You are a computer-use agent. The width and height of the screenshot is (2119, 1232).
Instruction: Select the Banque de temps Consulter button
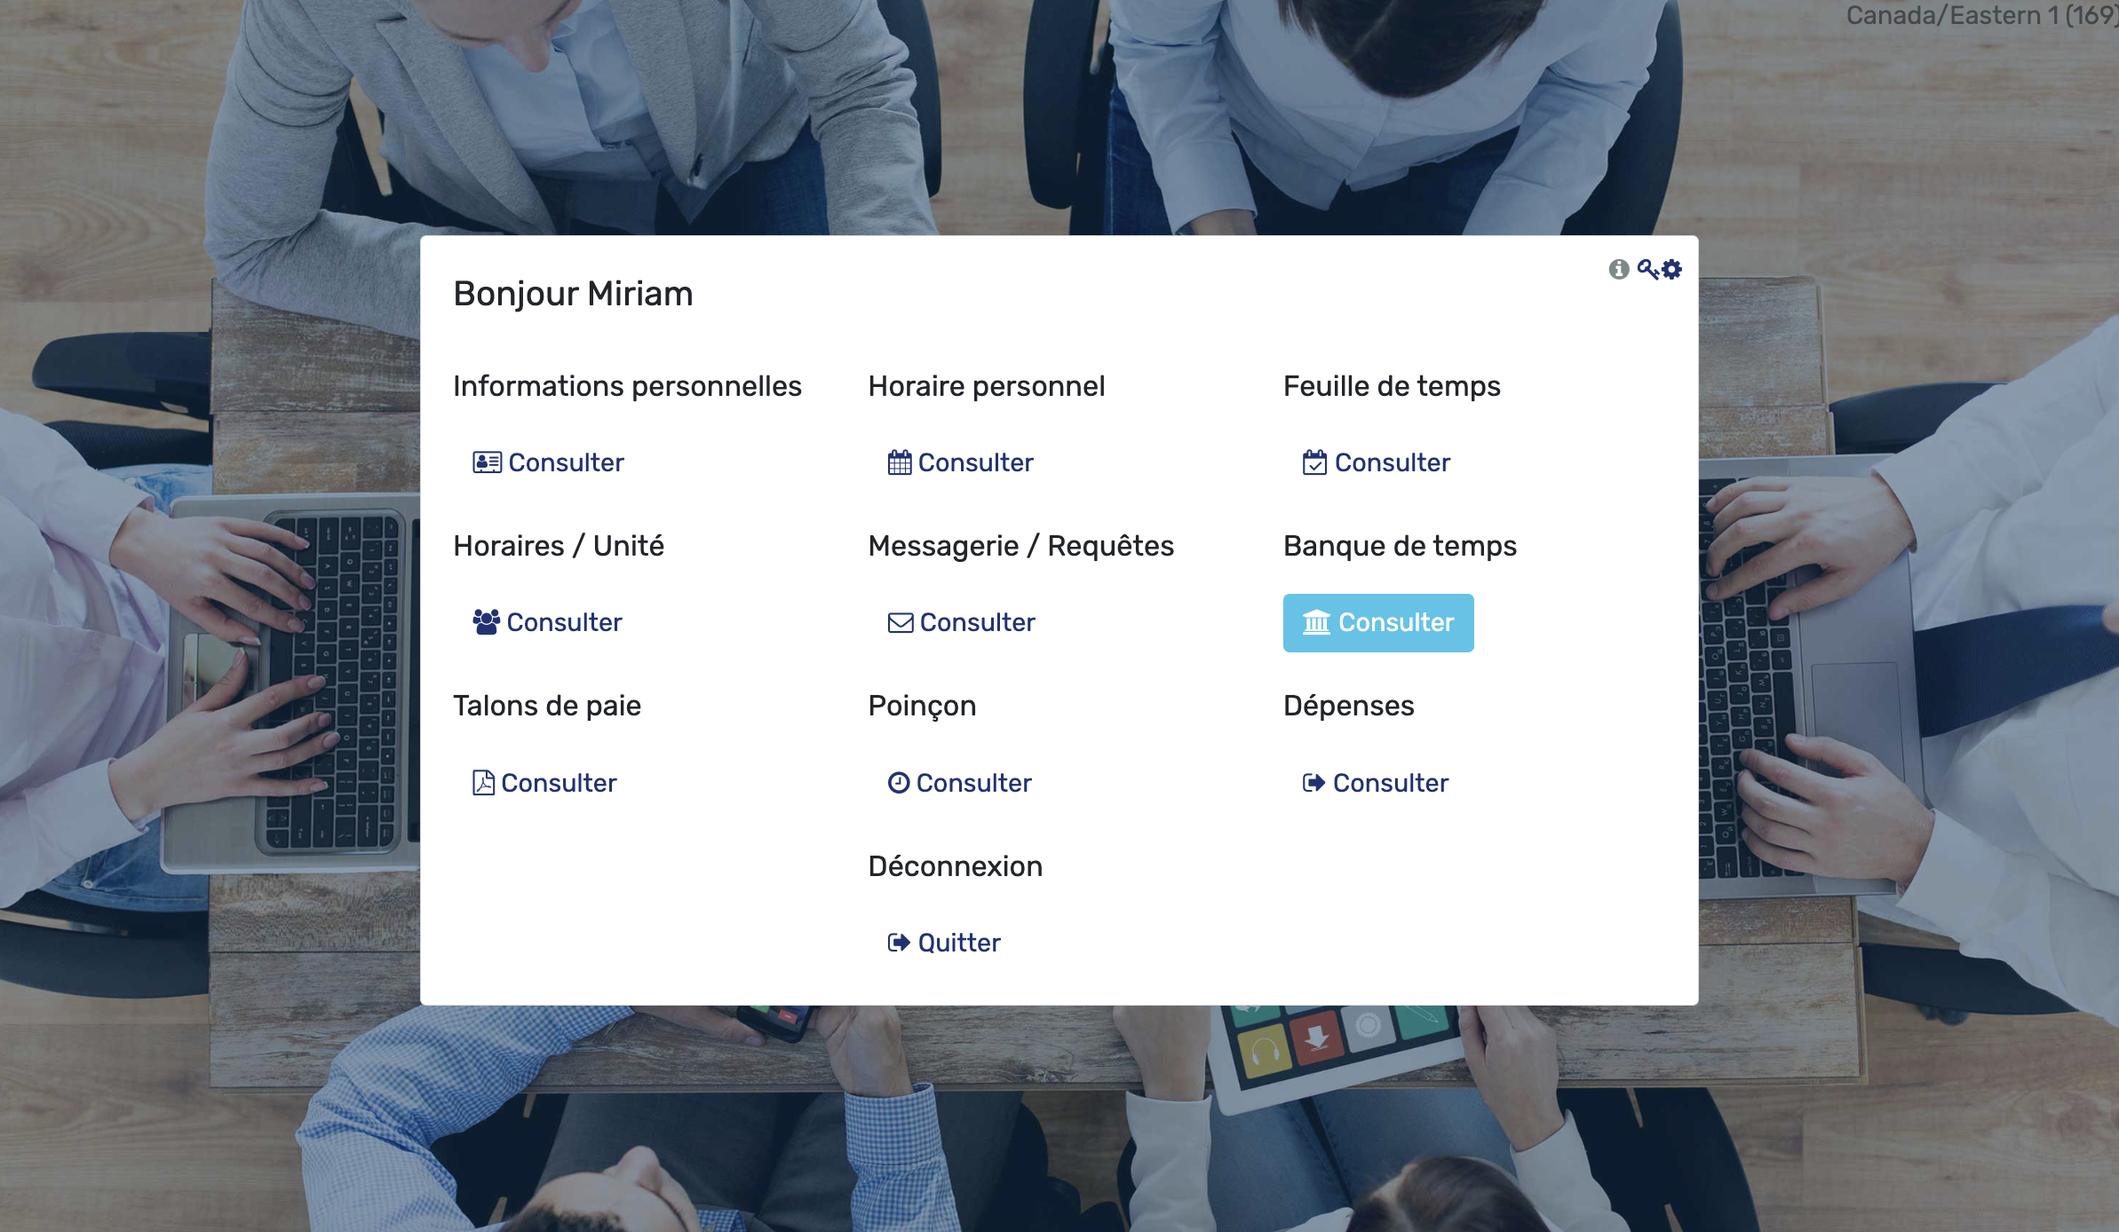(x=1378, y=623)
